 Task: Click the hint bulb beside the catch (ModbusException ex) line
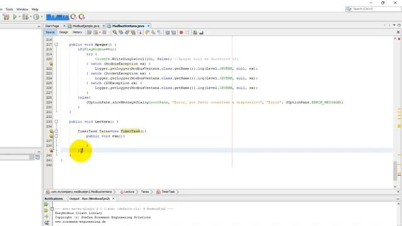pyautogui.click(x=51, y=63)
